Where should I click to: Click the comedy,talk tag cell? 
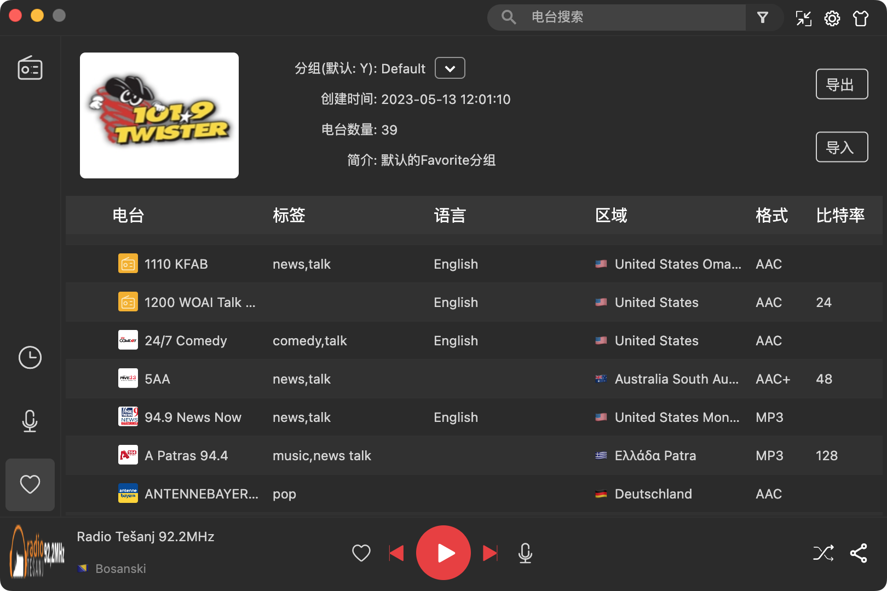click(x=310, y=341)
